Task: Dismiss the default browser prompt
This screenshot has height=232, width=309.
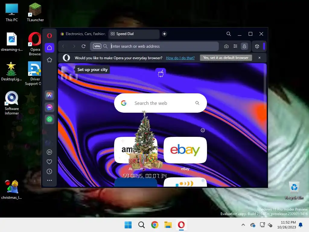Action: 259,58
